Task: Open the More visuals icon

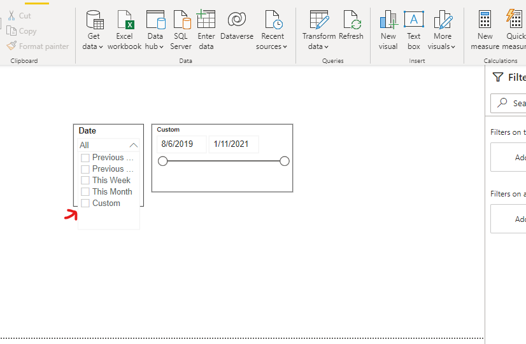Action: pos(443,20)
